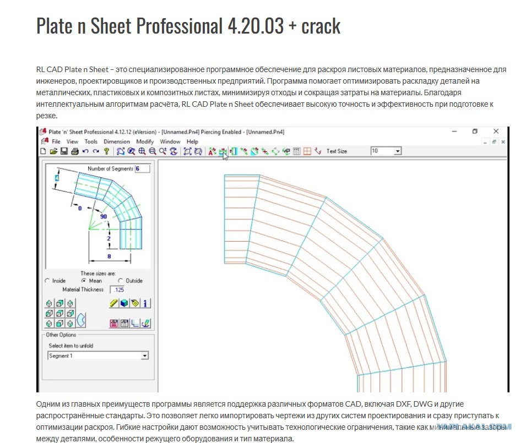The image size is (526, 443).
Task: Show the blue 3D cube view icon
Action: pos(124,303)
